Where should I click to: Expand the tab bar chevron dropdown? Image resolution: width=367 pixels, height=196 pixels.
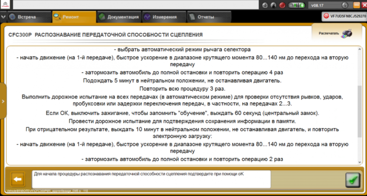tap(3, 17)
